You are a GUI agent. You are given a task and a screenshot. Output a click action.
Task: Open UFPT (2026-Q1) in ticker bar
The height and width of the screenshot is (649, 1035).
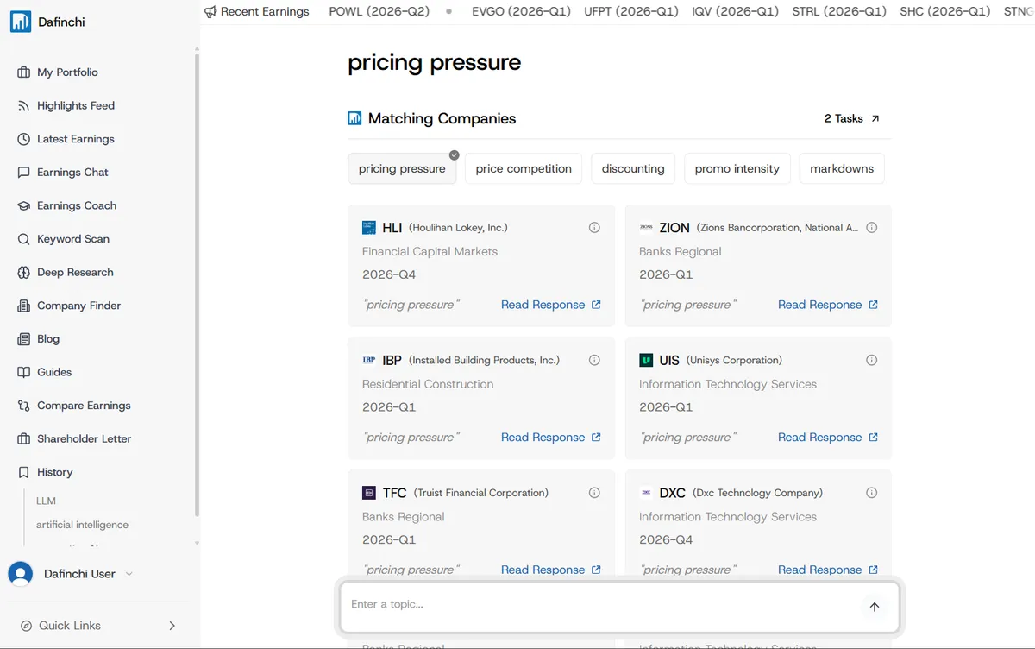(631, 11)
